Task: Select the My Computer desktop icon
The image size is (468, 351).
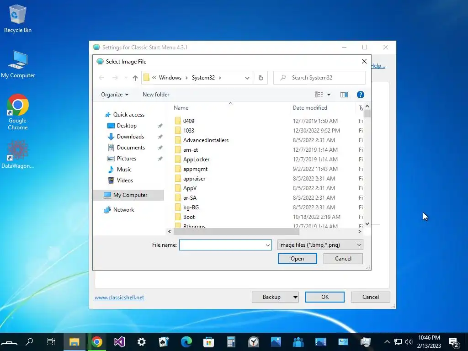Action: click(x=18, y=64)
